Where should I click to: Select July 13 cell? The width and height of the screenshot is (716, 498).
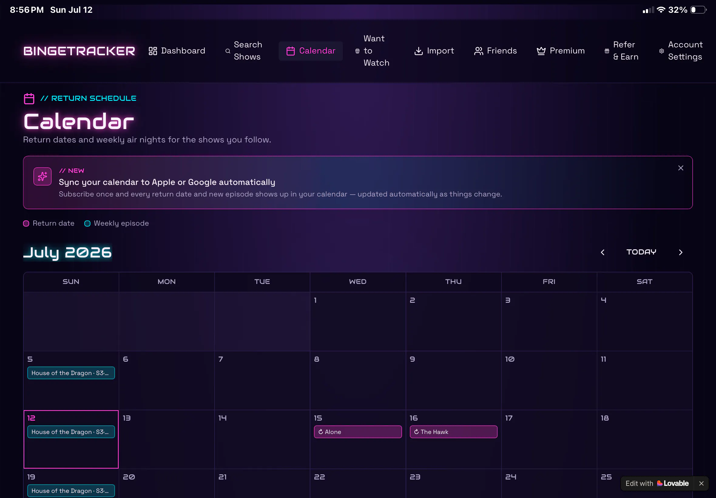[x=167, y=439]
